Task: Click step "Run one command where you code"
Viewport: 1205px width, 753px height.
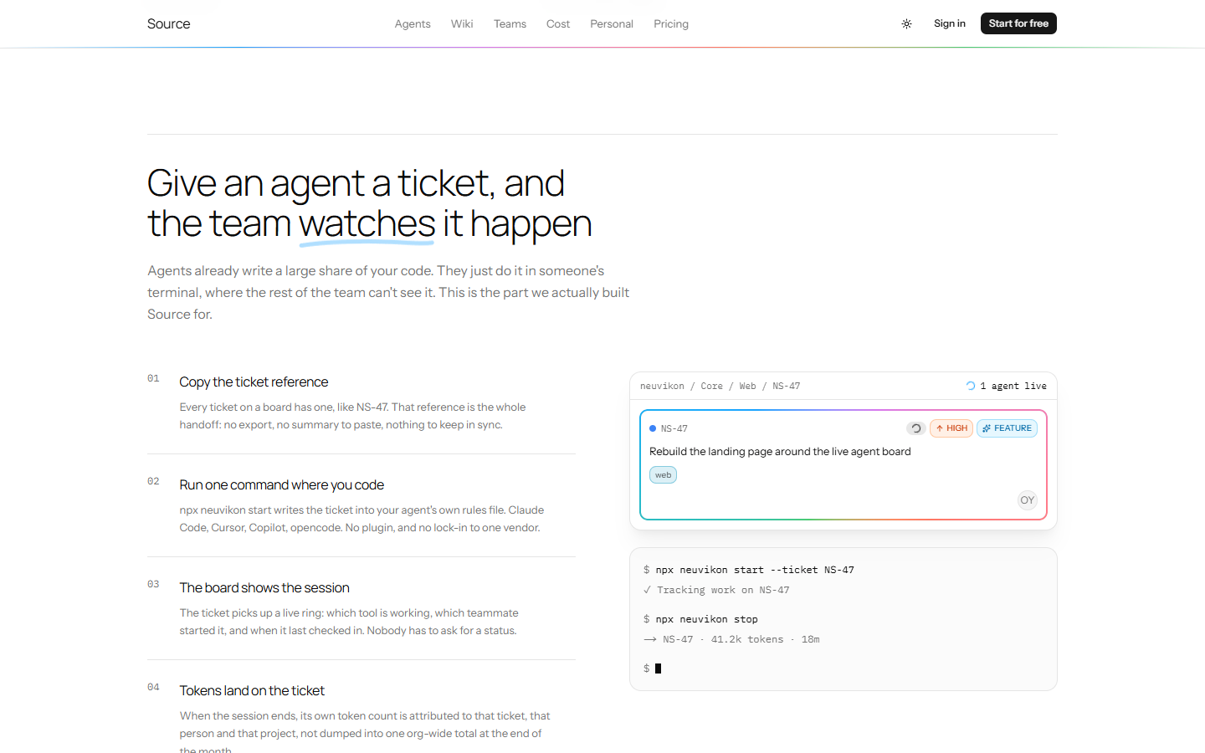Action: pos(281,485)
